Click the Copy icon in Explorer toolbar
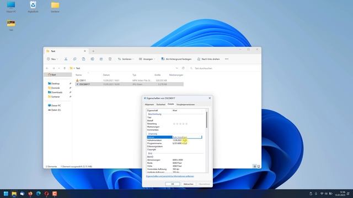Image resolution: width=353 pixels, height=198 pixels. point(74,59)
